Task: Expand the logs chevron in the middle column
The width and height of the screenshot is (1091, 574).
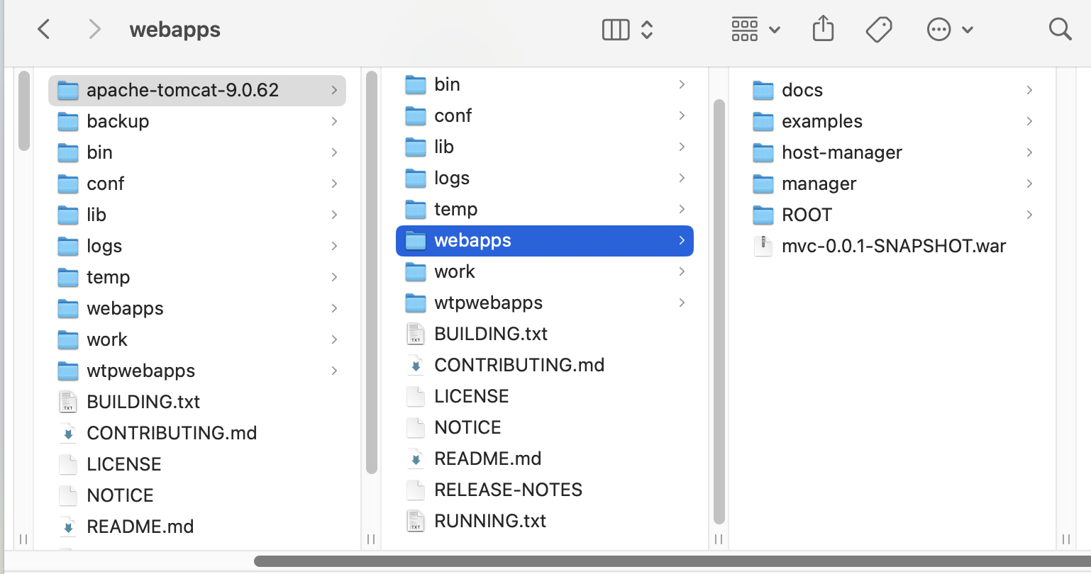Action: tap(682, 178)
